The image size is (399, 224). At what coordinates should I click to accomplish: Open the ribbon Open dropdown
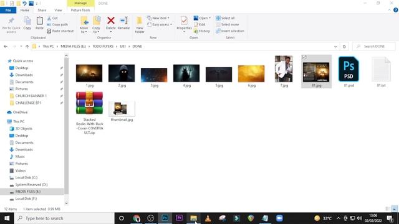(202, 18)
